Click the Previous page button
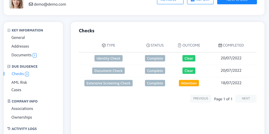The height and width of the screenshot is (134, 269). (201, 99)
